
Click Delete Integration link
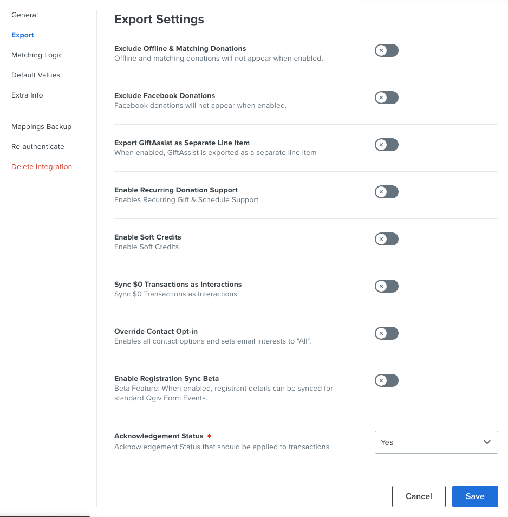(x=42, y=167)
